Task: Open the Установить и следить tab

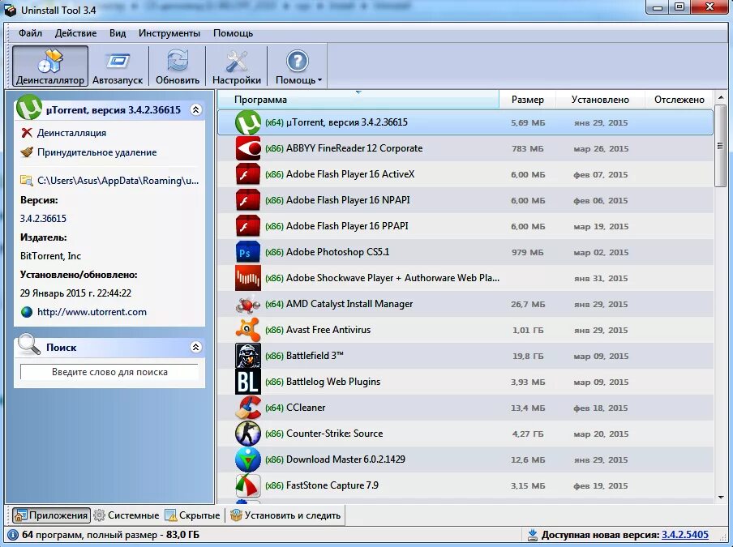Action: 285,515
